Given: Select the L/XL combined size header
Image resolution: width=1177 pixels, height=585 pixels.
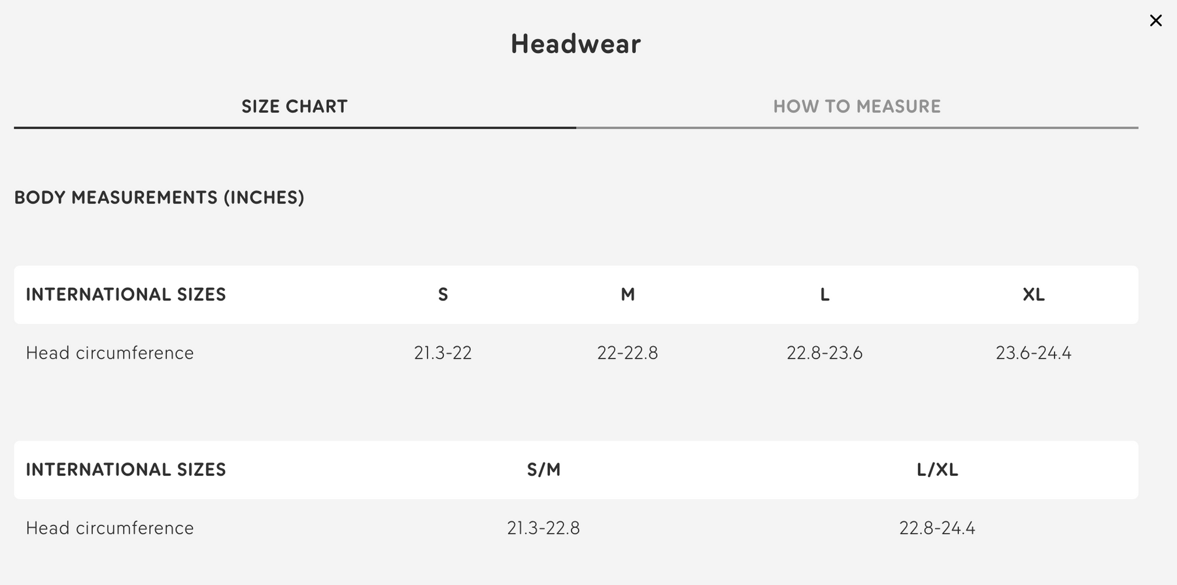Looking at the screenshot, I should tap(937, 470).
